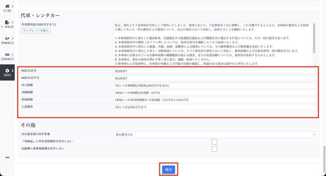Viewport: 326px width, 176px height.
Task: Open the three-dot more menu in the sidebar
Action: (x=7, y=158)
